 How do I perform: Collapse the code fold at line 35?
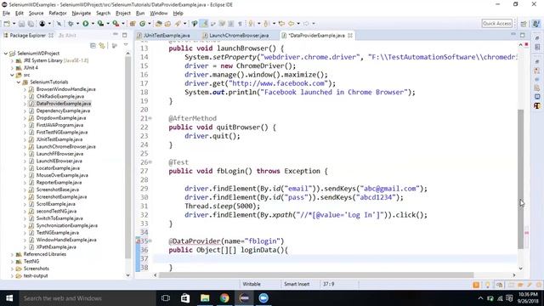pyautogui.click(x=150, y=241)
